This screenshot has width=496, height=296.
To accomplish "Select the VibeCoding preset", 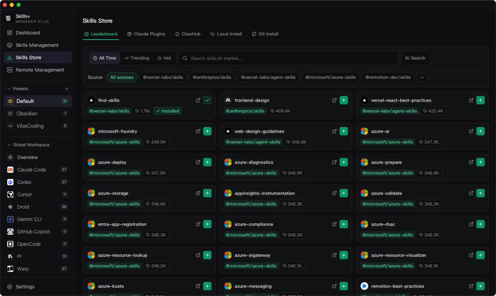I will 38,126.
